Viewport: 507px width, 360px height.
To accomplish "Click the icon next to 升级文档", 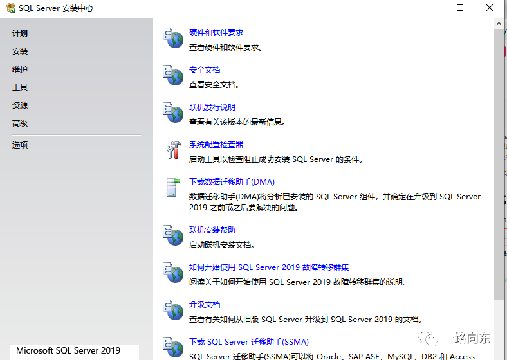I will point(173,310).
